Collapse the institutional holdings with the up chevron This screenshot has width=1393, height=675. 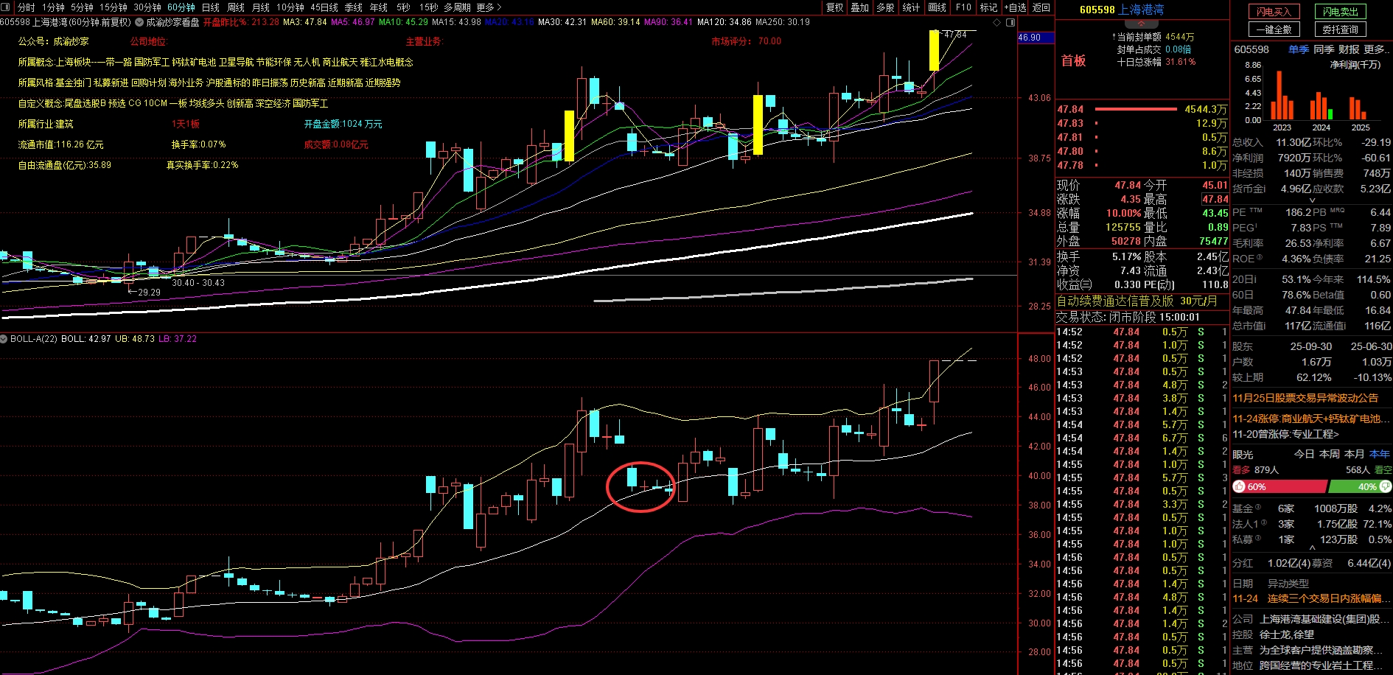coord(1312,548)
